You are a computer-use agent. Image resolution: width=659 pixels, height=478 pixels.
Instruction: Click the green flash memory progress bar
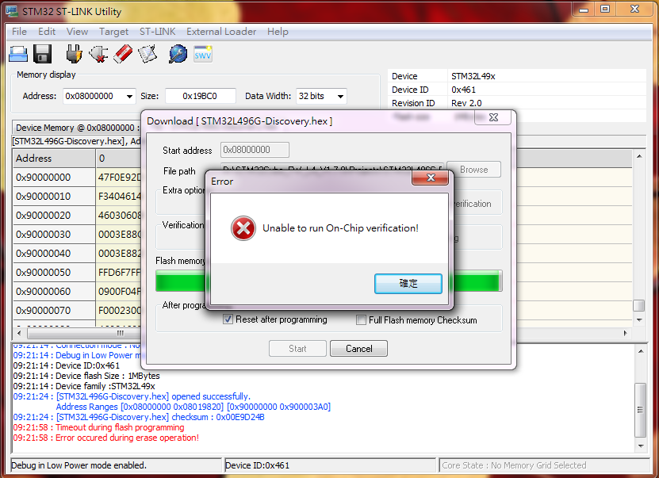[x=328, y=281]
